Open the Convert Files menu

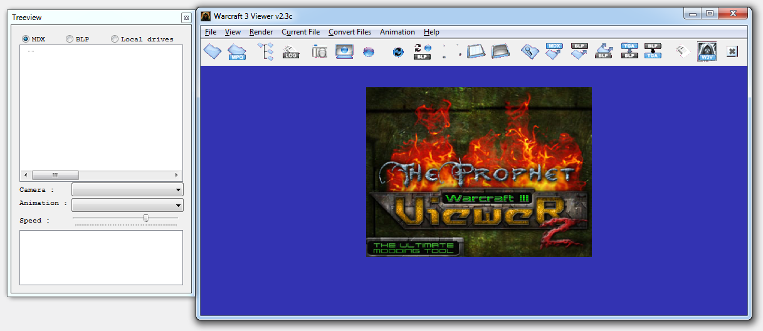[350, 32]
